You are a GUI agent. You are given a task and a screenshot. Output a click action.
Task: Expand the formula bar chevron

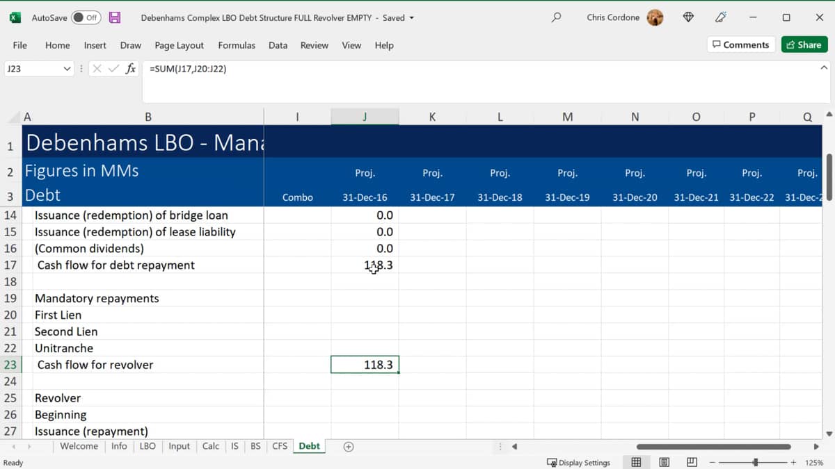click(824, 68)
